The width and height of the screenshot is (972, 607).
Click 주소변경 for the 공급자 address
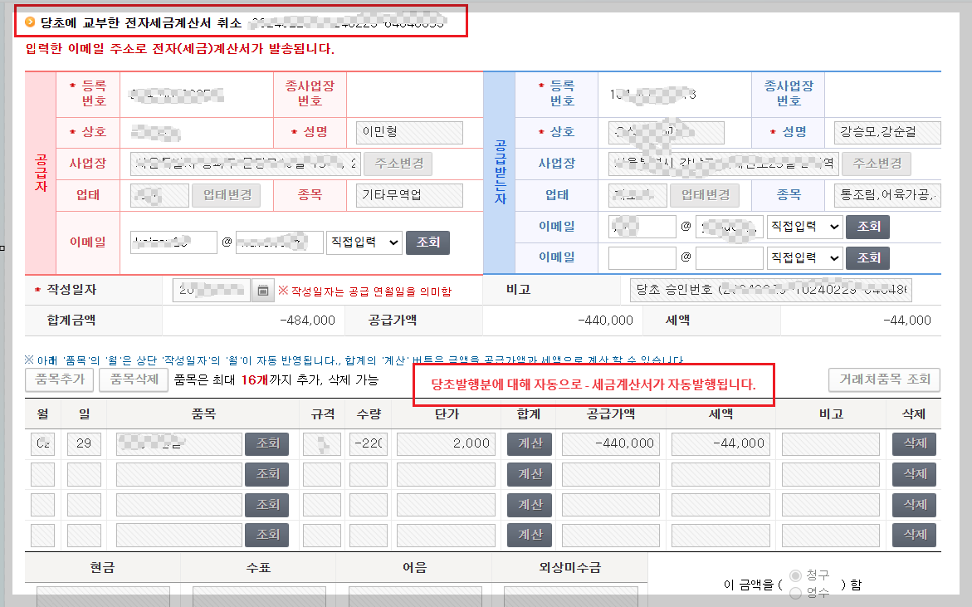[x=399, y=164]
